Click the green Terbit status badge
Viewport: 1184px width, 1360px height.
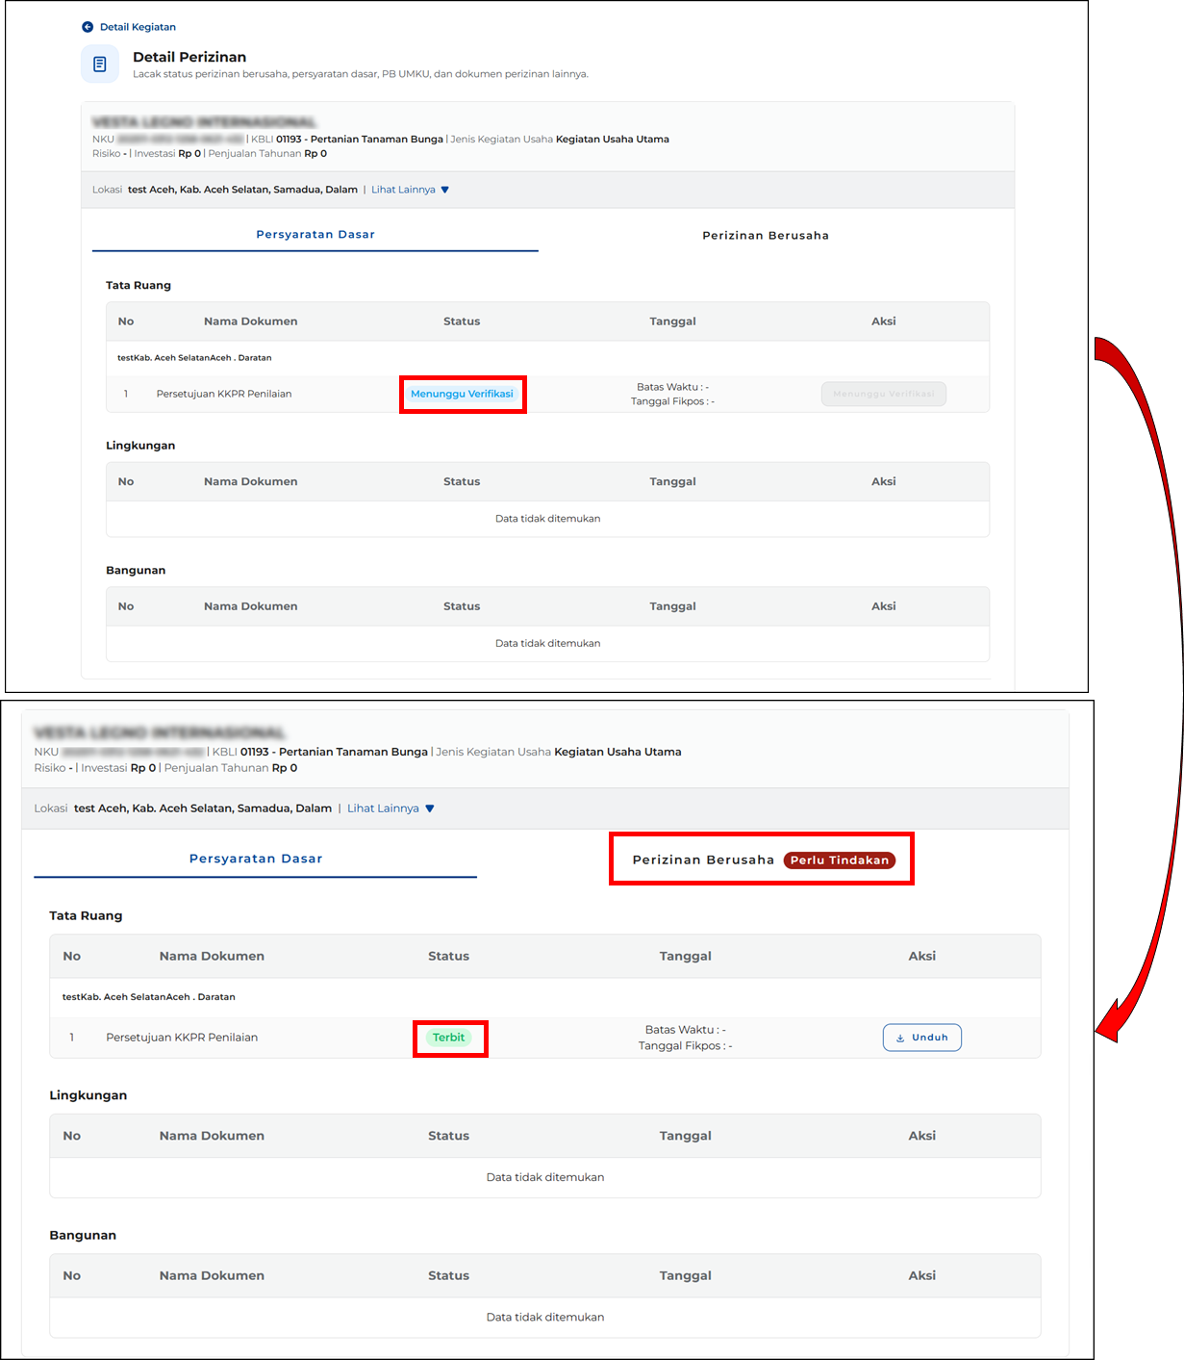click(x=448, y=1038)
